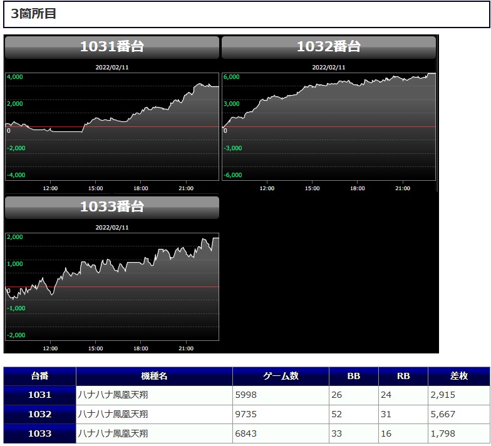Click 差枚 value 2,915
491x446 pixels.
(443, 395)
